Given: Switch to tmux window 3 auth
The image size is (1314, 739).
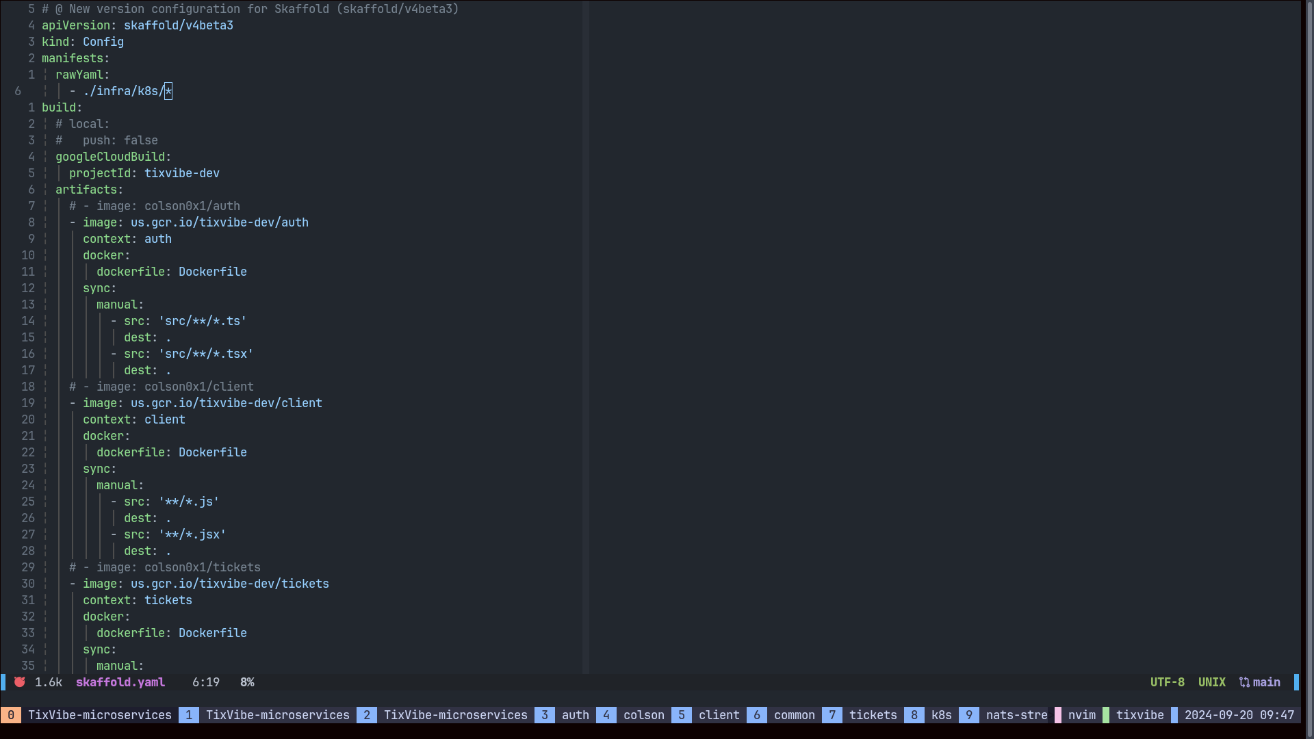Looking at the screenshot, I should click(x=575, y=715).
